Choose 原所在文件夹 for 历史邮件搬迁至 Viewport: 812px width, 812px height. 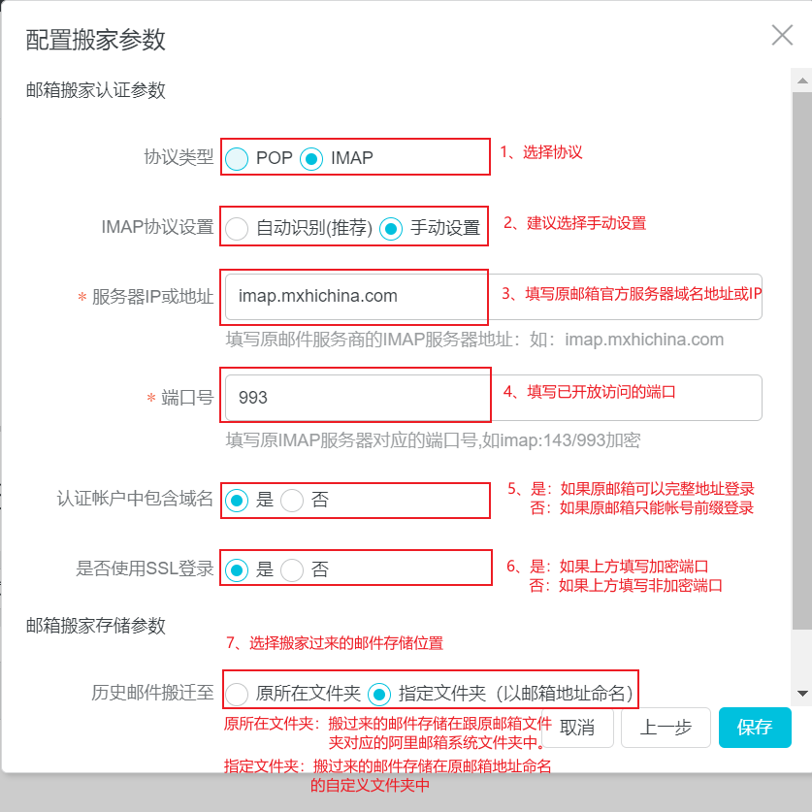(236, 691)
